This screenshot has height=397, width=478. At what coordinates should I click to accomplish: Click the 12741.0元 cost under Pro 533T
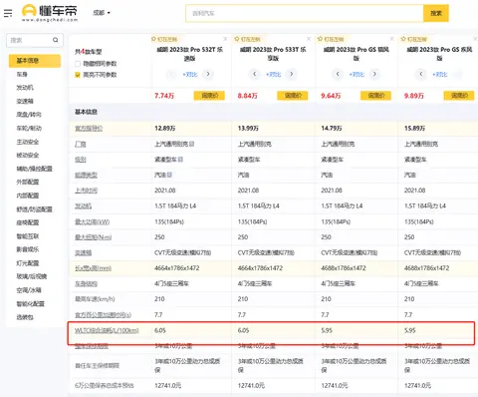[x=251, y=386]
